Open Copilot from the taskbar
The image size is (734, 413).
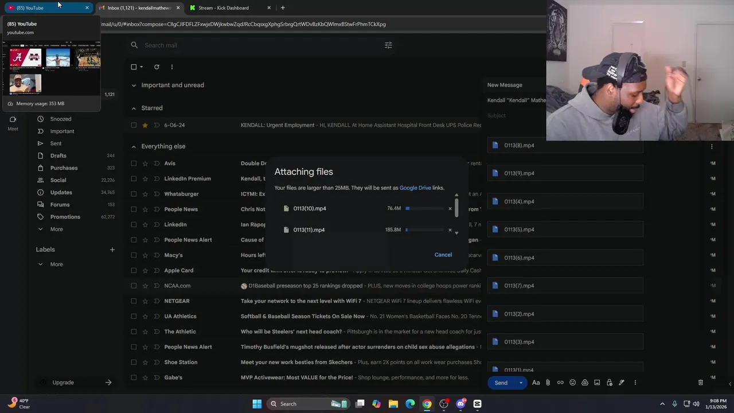point(376,404)
